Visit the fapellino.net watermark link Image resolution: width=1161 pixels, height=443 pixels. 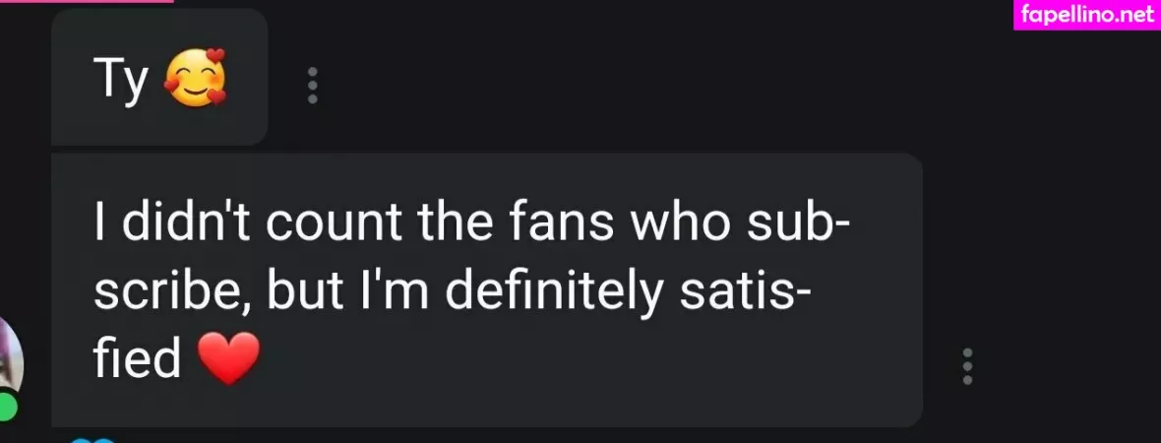click(1086, 15)
